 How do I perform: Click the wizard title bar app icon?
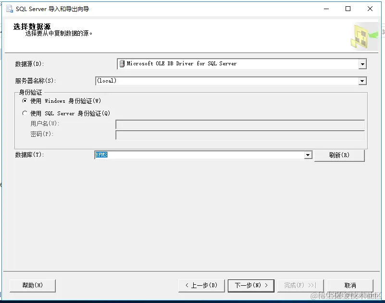[x=10, y=9]
